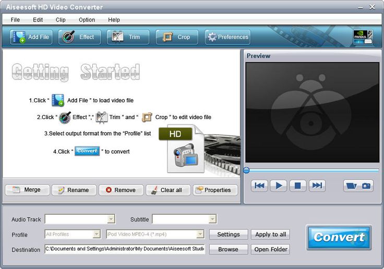Open the File menu
384x269 pixels.
[x=15, y=20]
